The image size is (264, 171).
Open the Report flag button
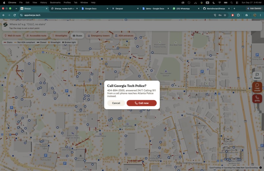coord(257,76)
